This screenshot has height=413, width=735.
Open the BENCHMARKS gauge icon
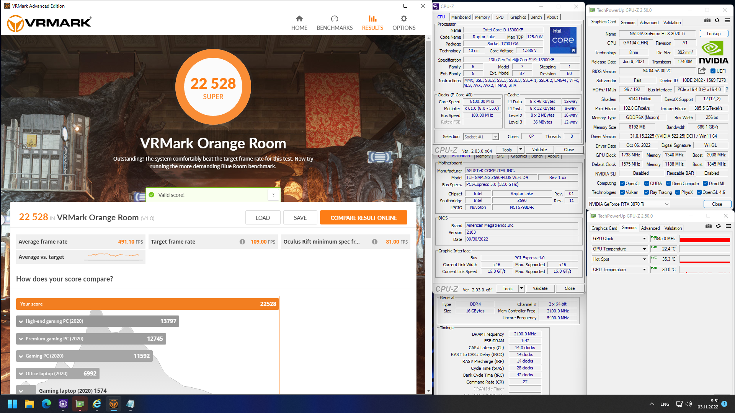pos(335,19)
